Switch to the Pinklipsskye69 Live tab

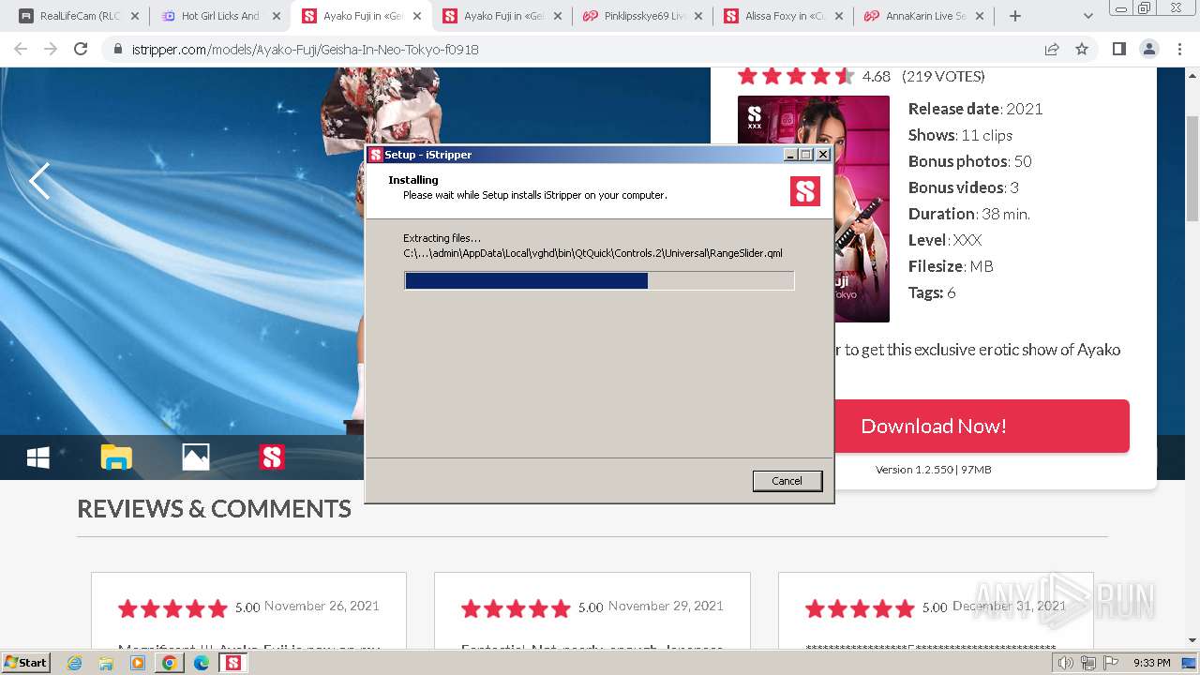642,16
